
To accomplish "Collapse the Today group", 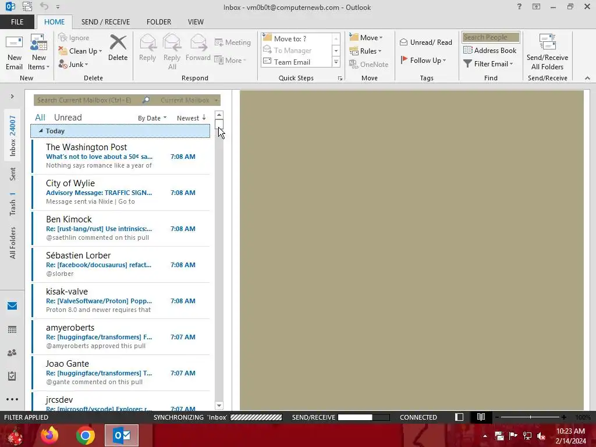I will (x=41, y=131).
